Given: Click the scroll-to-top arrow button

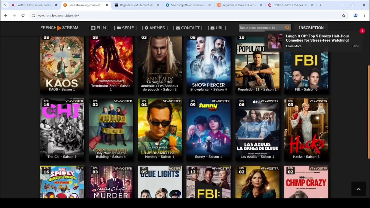Looking at the screenshot, I should (x=358, y=189).
